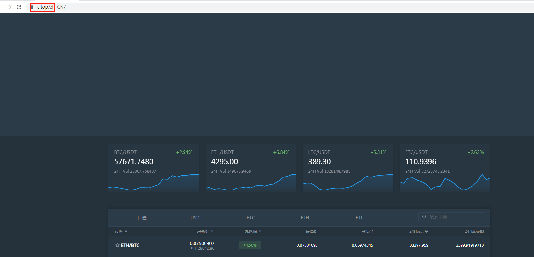534x257 pixels.
Task: Click the turnover value 2399.91919713
Action: pos(470,245)
